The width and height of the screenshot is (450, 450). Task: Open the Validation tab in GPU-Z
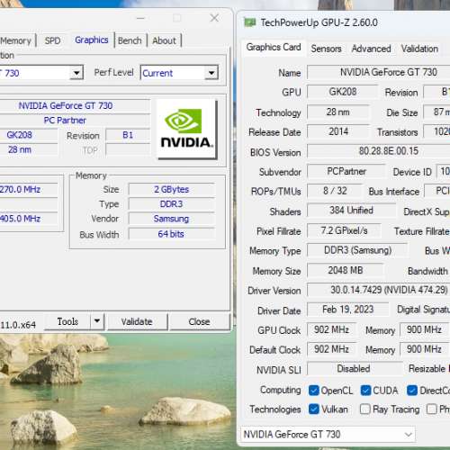419,49
